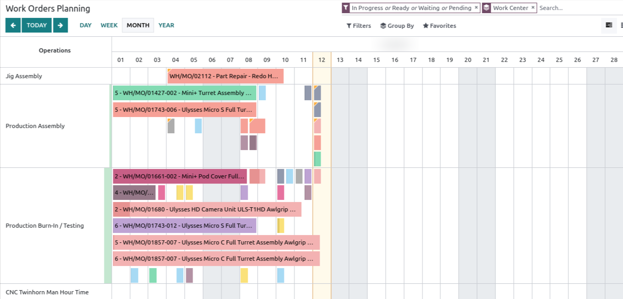Open the Favorites dropdown
This screenshot has width=623, height=299.
(x=439, y=26)
